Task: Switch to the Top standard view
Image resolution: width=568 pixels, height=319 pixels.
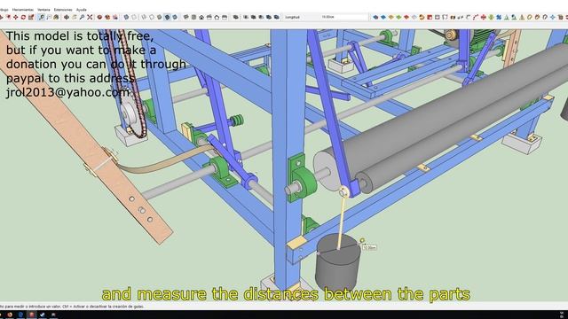Action: [x=193, y=17]
